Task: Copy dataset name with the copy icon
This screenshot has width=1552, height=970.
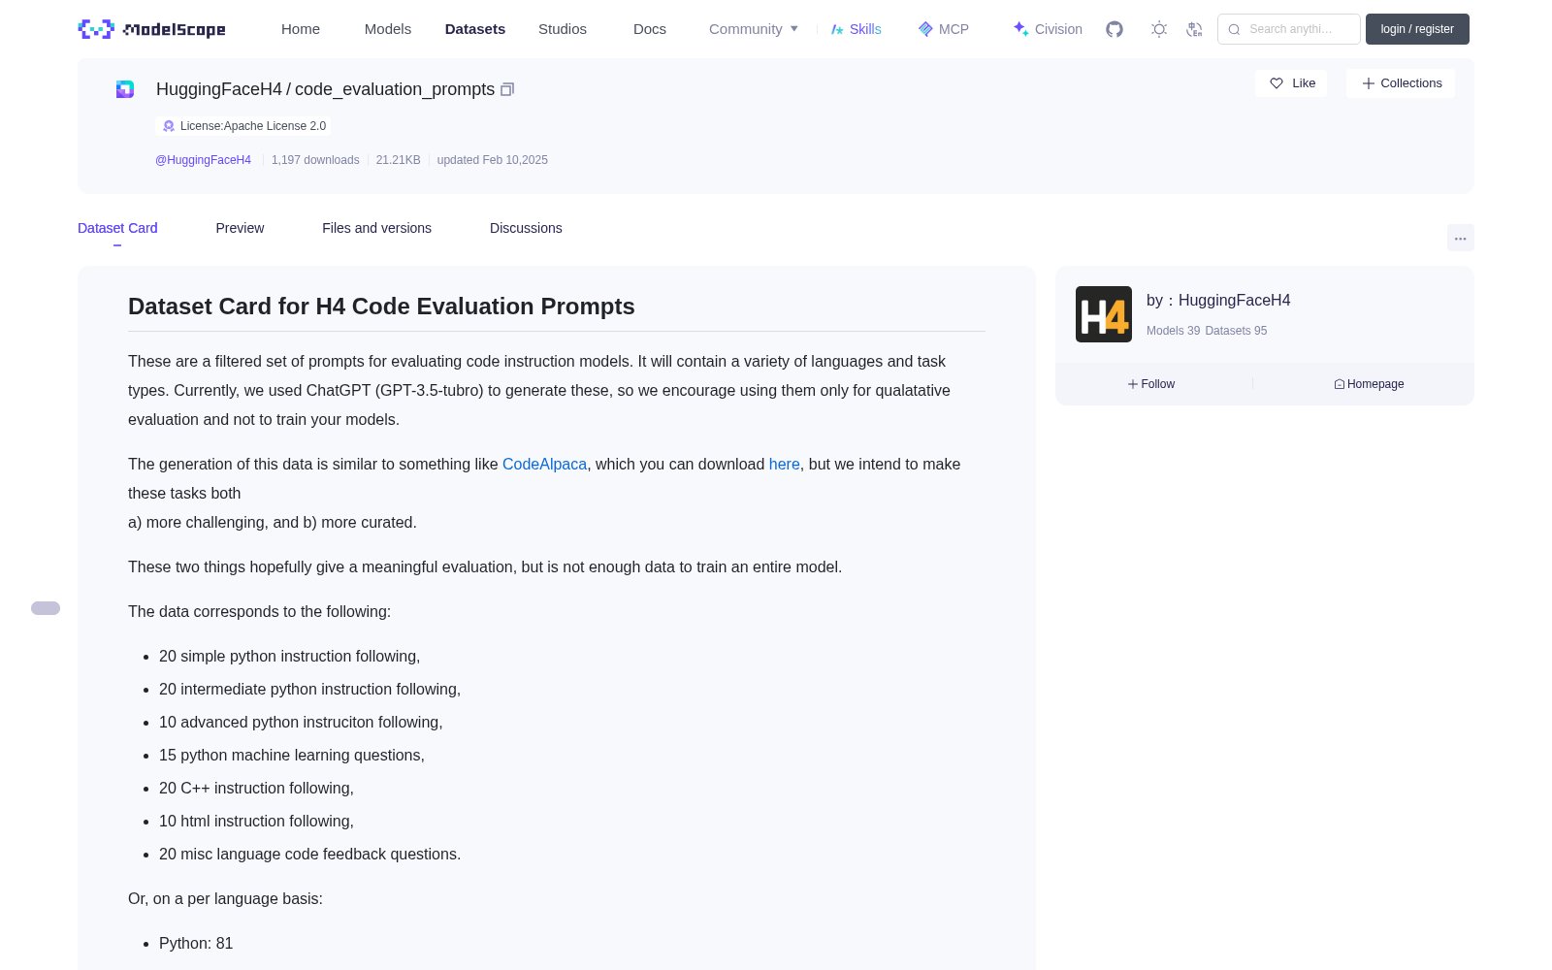Action: point(506,89)
